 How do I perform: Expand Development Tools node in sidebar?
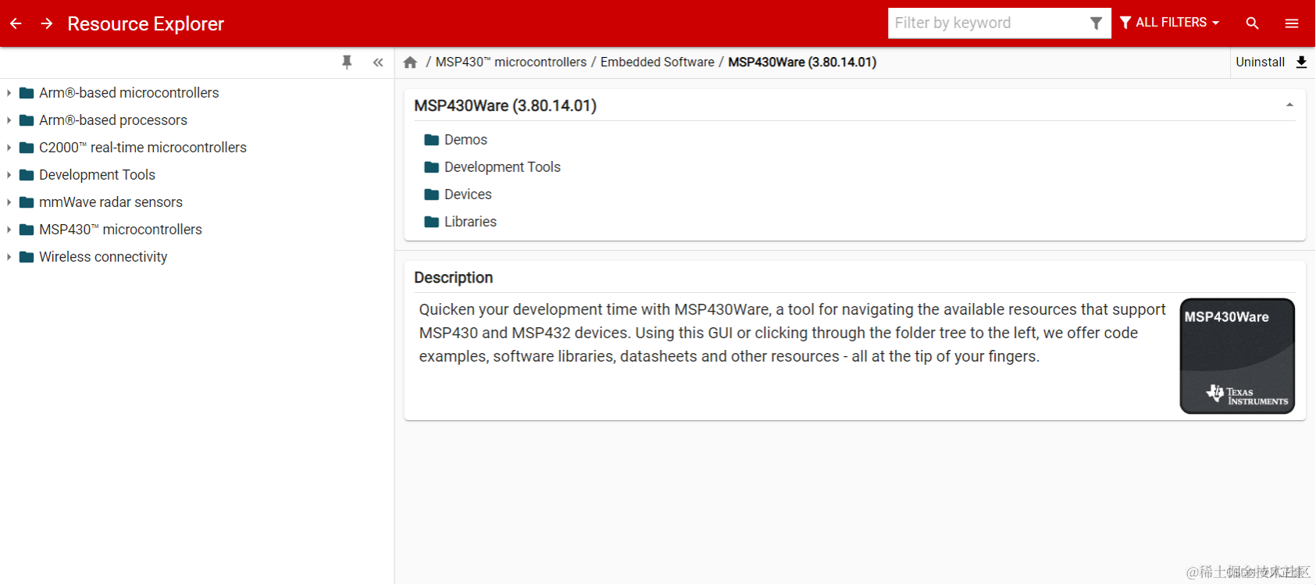coord(9,175)
